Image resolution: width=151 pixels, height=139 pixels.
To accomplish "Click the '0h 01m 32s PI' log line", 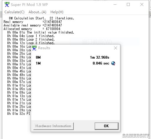I will 19,114.
